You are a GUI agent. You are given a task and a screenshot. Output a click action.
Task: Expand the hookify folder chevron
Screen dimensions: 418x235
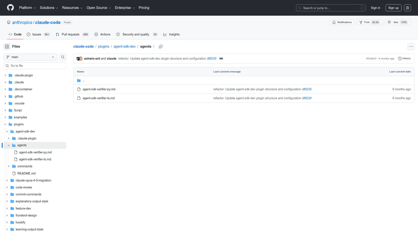click(x=7, y=222)
